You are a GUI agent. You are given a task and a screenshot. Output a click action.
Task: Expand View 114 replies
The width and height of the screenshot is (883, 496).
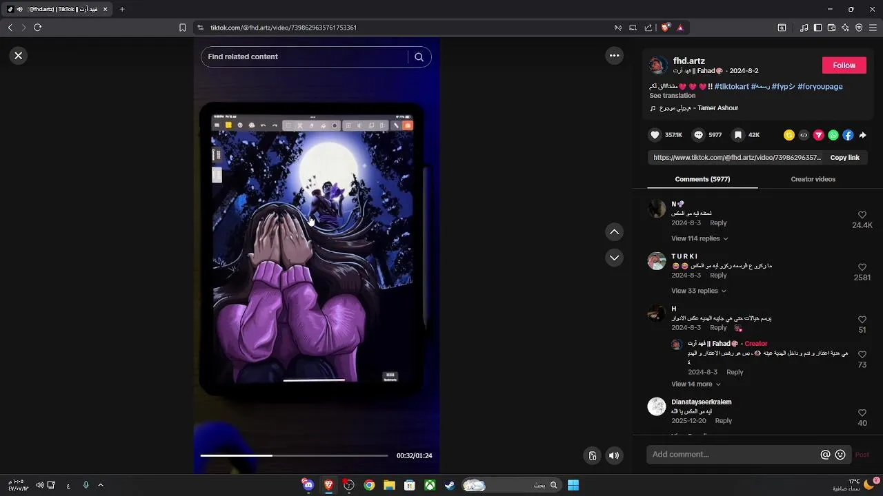(700, 238)
